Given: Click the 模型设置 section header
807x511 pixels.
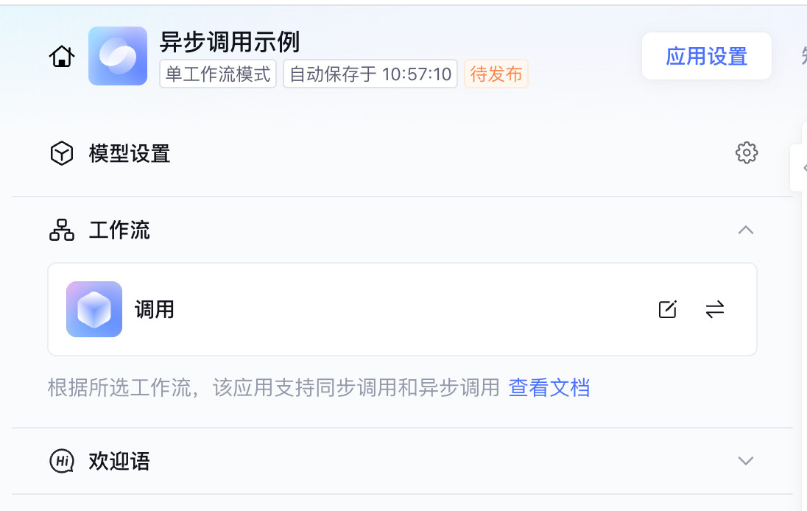Looking at the screenshot, I should [x=130, y=153].
